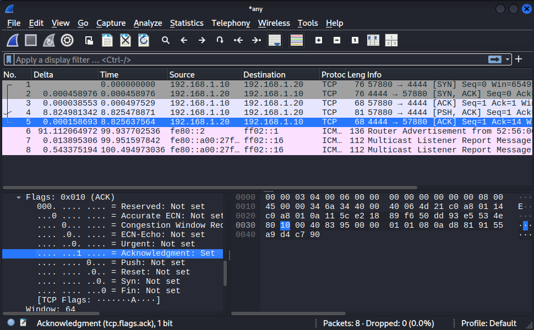This screenshot has height=330, width=534.
Task: Zoom in on packet list text
Action: [319, 40]
